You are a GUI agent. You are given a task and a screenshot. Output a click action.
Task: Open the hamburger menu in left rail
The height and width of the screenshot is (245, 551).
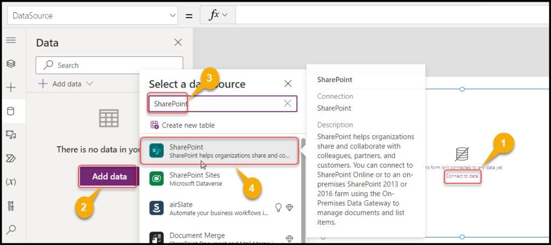[x=11, y=40]
